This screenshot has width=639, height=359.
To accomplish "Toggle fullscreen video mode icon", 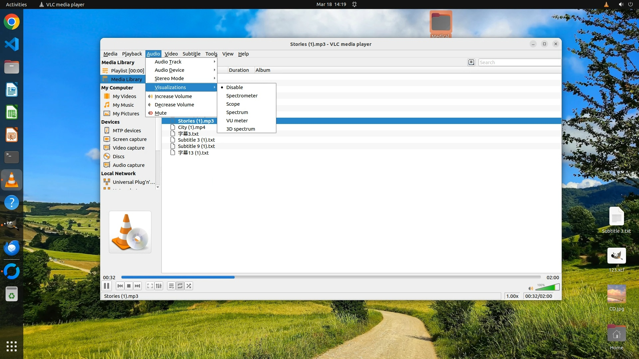I will (x=150, y=286).
